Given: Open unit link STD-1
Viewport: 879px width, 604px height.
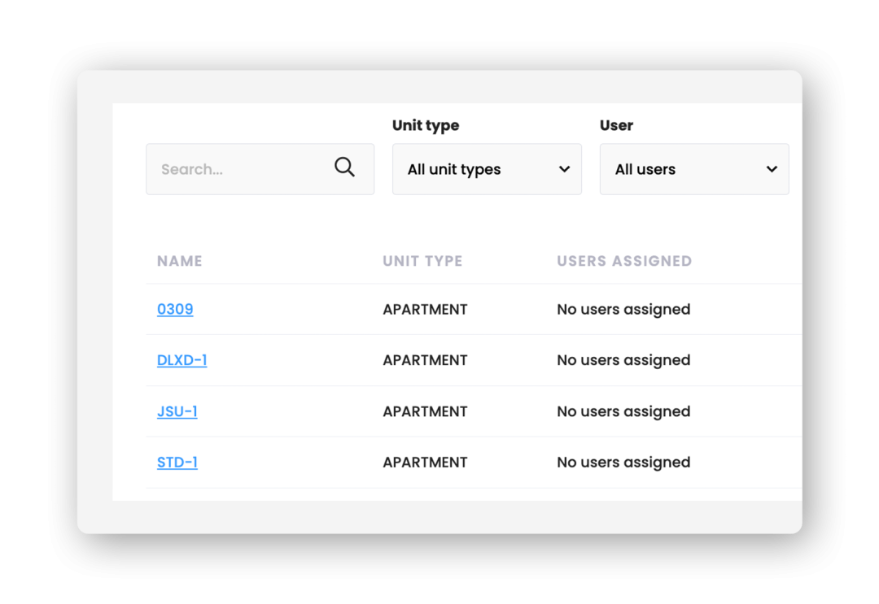Looking at the screenshot, I should 177,463.
